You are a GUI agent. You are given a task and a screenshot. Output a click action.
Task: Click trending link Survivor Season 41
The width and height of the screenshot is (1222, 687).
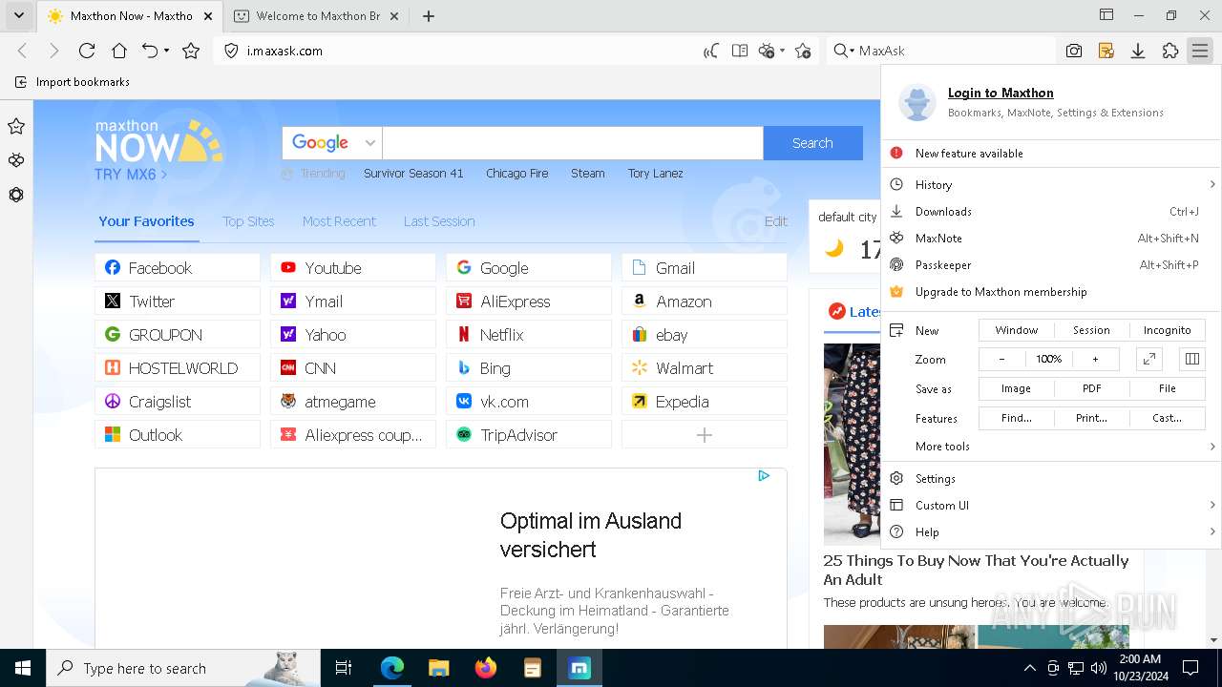(x=413, y=174)
